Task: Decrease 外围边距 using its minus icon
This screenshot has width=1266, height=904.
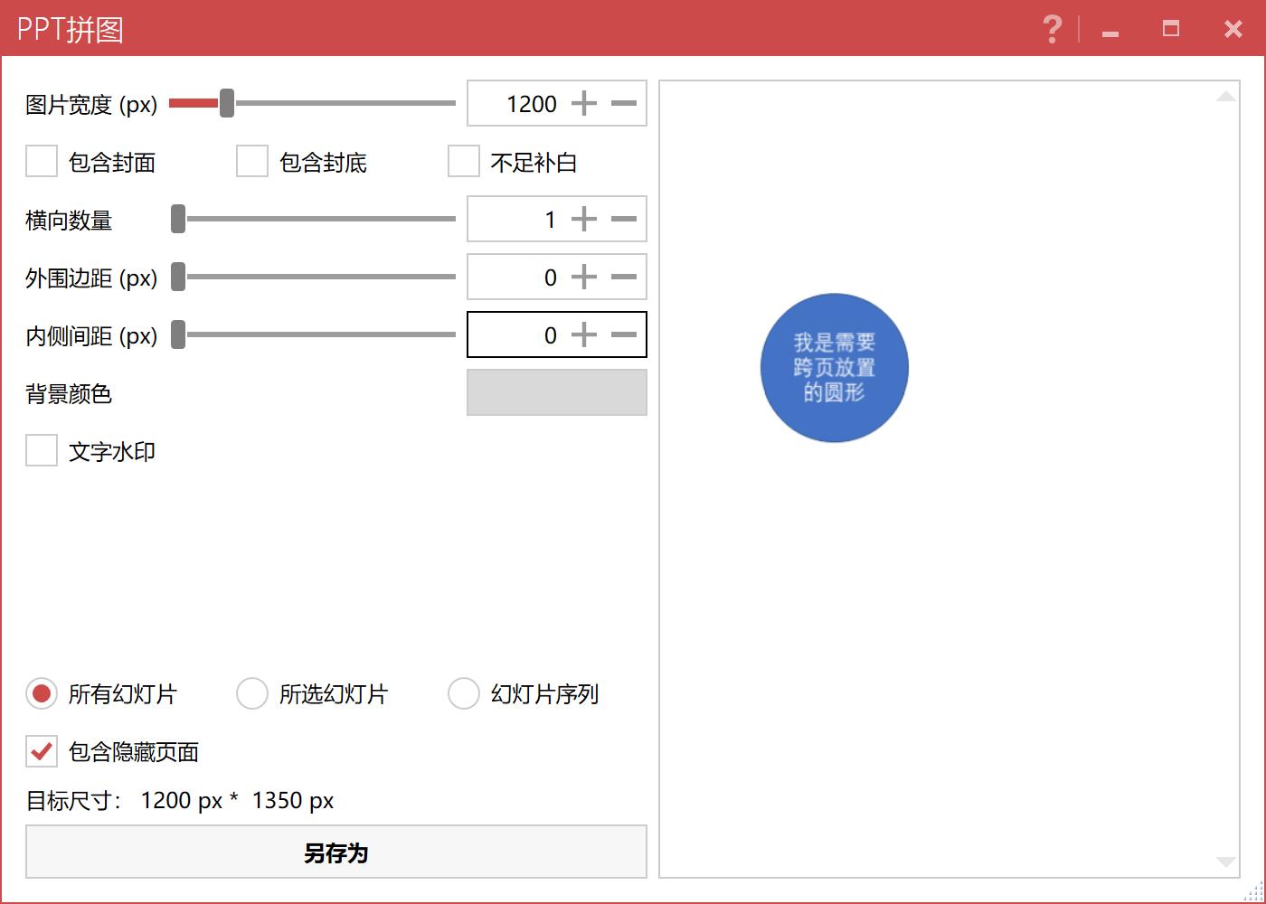Action: 623,277
